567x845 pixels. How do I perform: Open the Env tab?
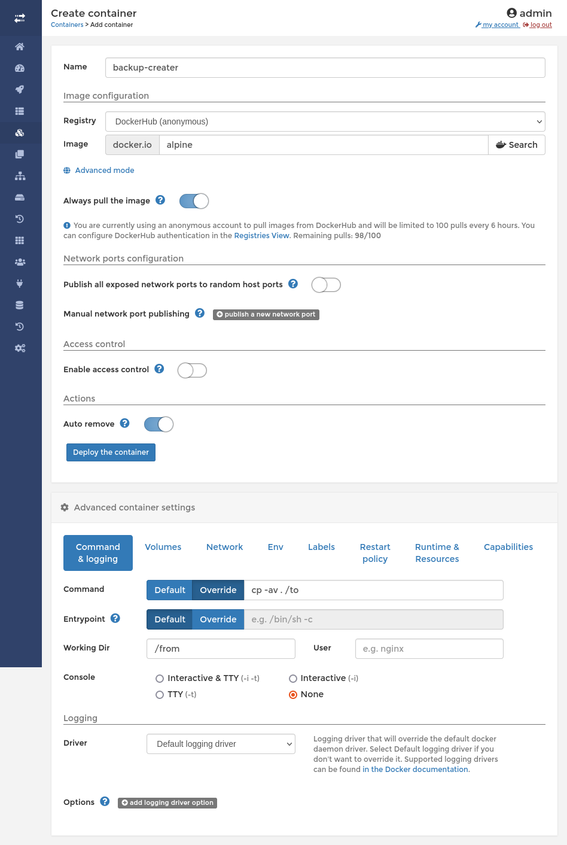275,547
